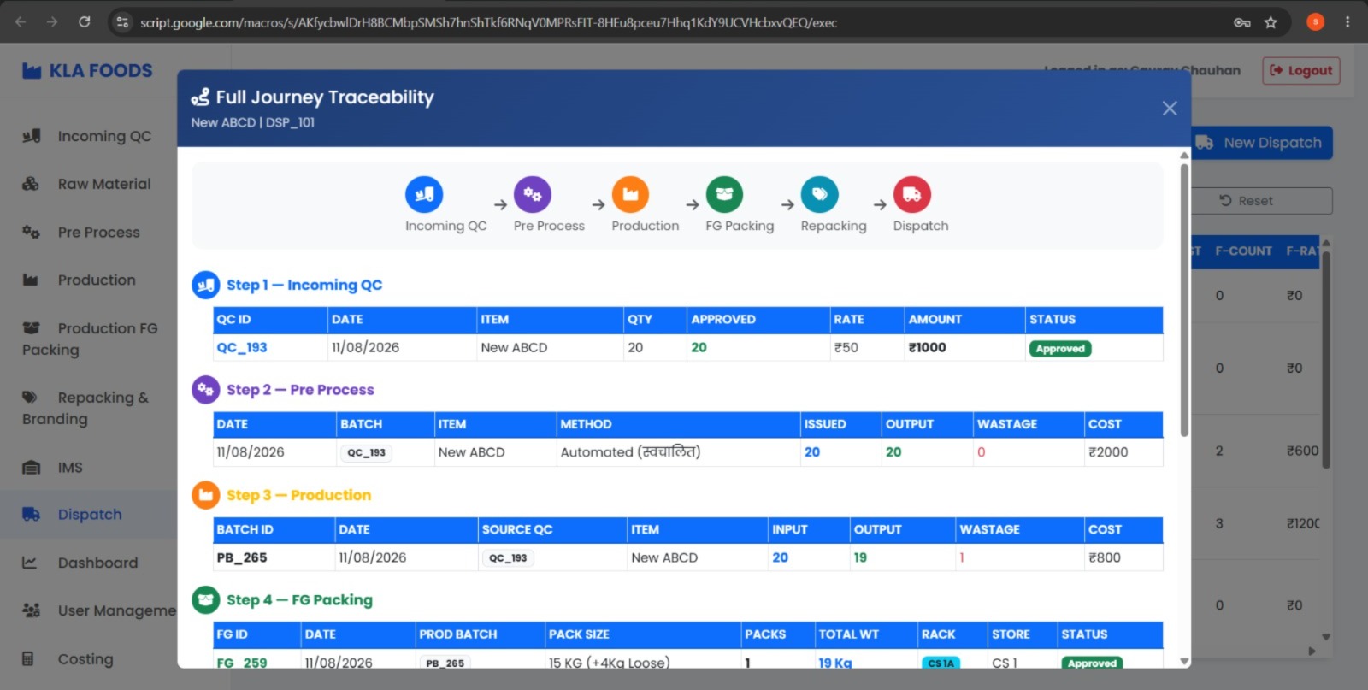Click the Pre Process sidebar gears icon
The width and height of the screenshot is (1368, 690).
pyautogui.click(x=31, y=232)
